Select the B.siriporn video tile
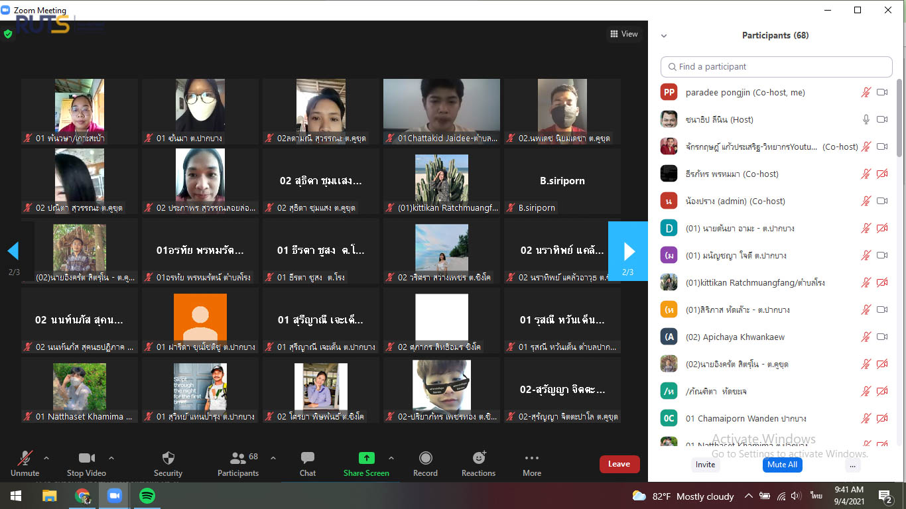 [562, 181]
